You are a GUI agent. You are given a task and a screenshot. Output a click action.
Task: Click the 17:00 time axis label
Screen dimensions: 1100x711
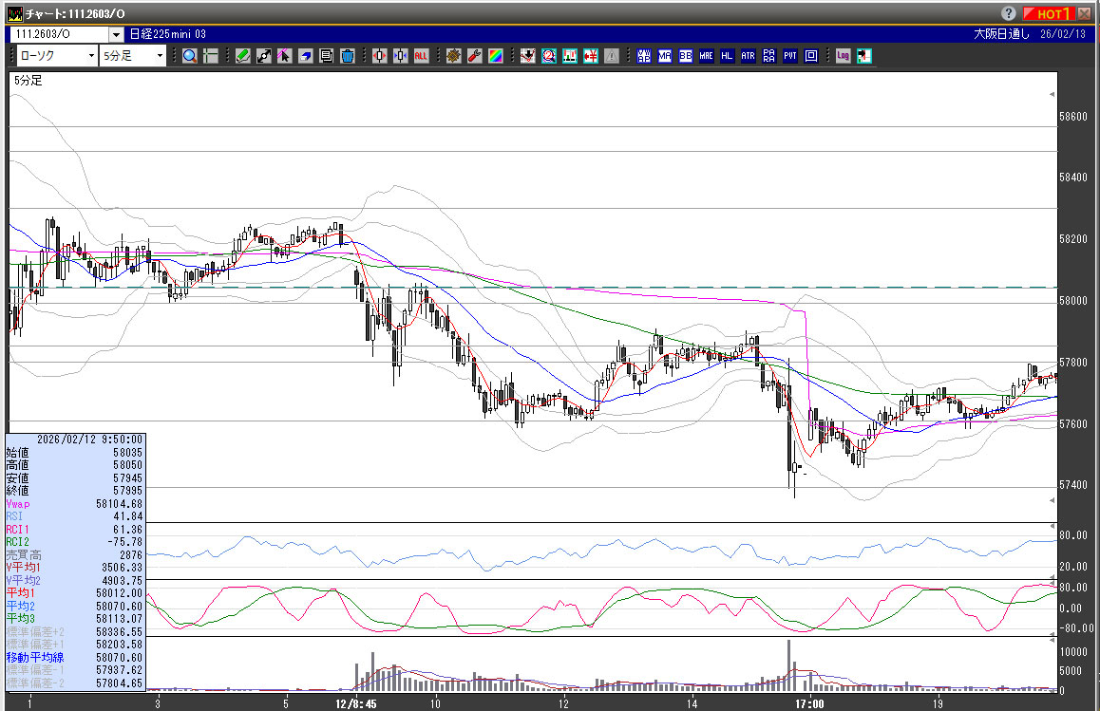tap(809, 703)
